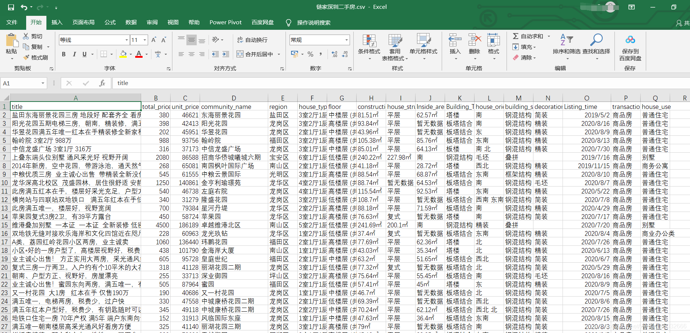The height and width of the screenshot is (333, 690).
Task: Save the workbook with the floppy disk icon
Action: 11,7
